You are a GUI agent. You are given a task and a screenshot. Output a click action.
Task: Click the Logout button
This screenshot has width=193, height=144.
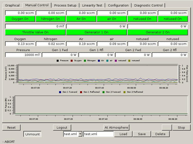[x=62, y=127]
